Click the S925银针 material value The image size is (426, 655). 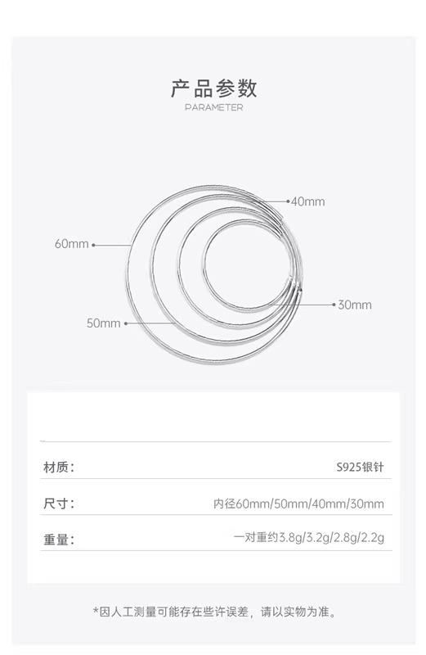(360, 467)
